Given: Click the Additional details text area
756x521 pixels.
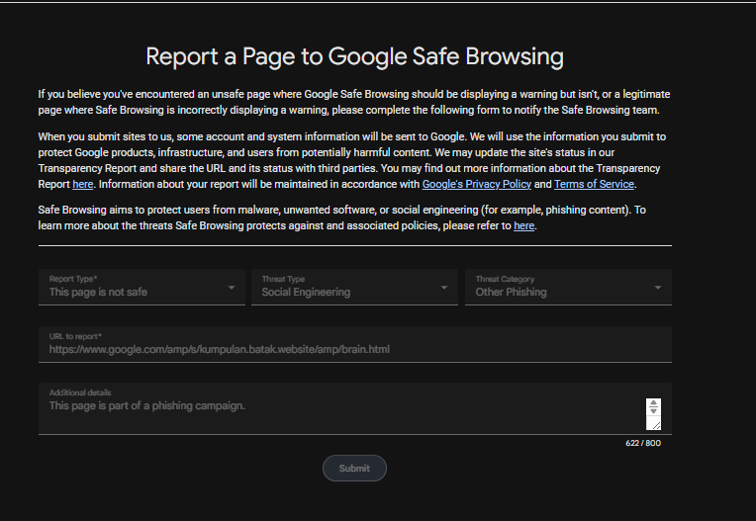Looking at the screenshot, I should [x=355, y=409].
